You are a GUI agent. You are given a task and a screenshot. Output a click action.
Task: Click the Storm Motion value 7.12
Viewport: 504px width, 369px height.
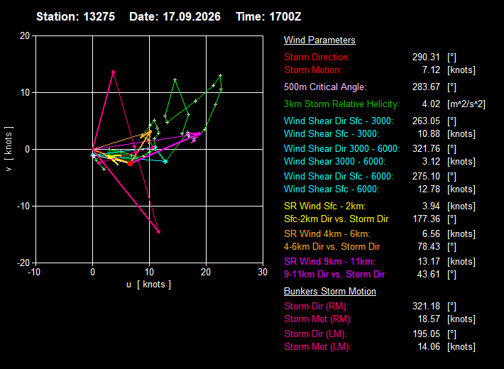pyautogui.click(x=431, y=70)
